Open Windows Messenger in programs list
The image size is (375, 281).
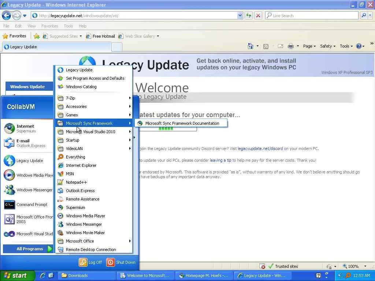[x=94, y=224]
